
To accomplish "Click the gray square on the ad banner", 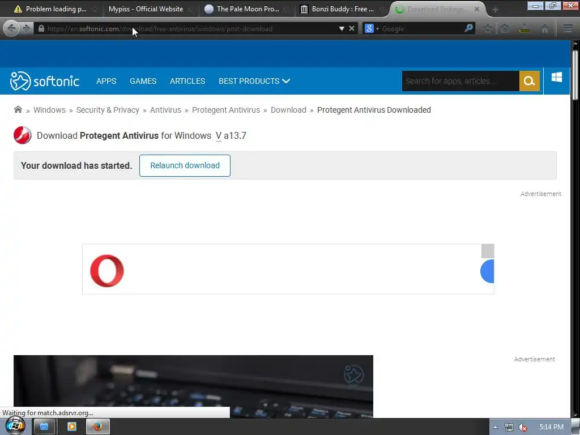I will click(488, 251).
